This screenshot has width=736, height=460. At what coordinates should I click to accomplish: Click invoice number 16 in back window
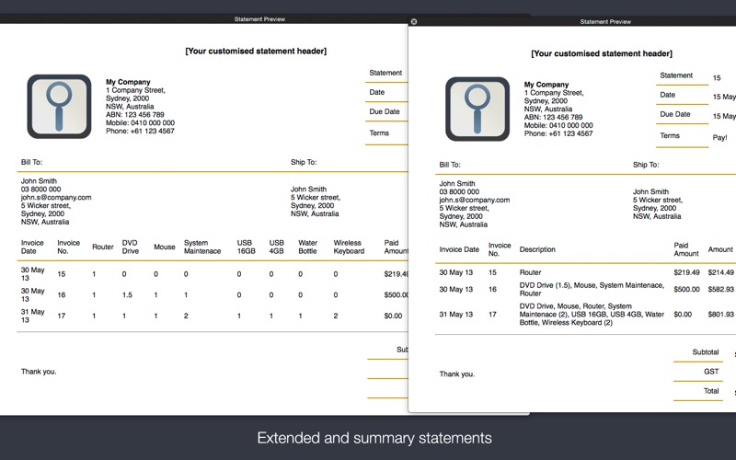62,295
